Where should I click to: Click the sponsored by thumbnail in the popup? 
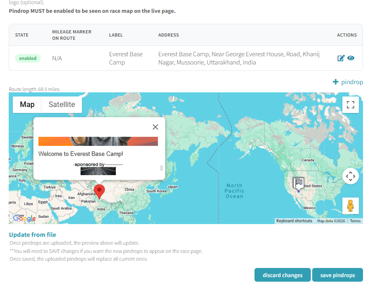tap(97, 171)
